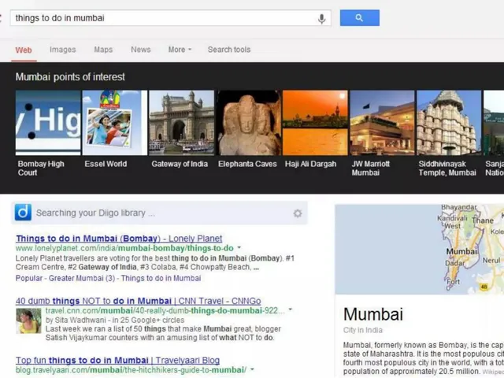The height and width of the screenshot is (378, 504).
Task: Click the Elephanta Caves caption
Action: tap(247, 164)
